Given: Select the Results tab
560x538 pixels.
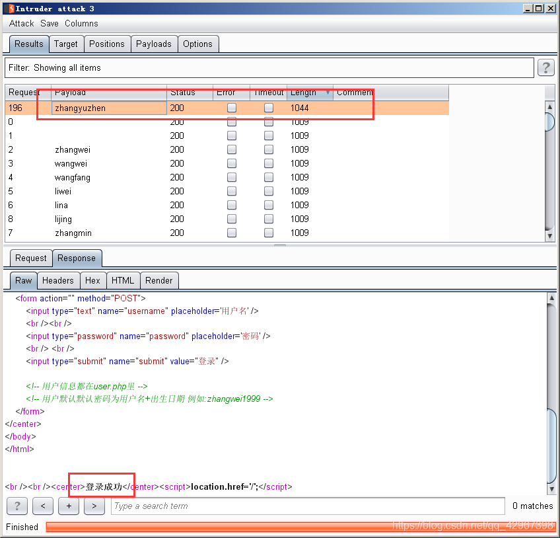Looking at the screenshot, I should coord(29,44).
